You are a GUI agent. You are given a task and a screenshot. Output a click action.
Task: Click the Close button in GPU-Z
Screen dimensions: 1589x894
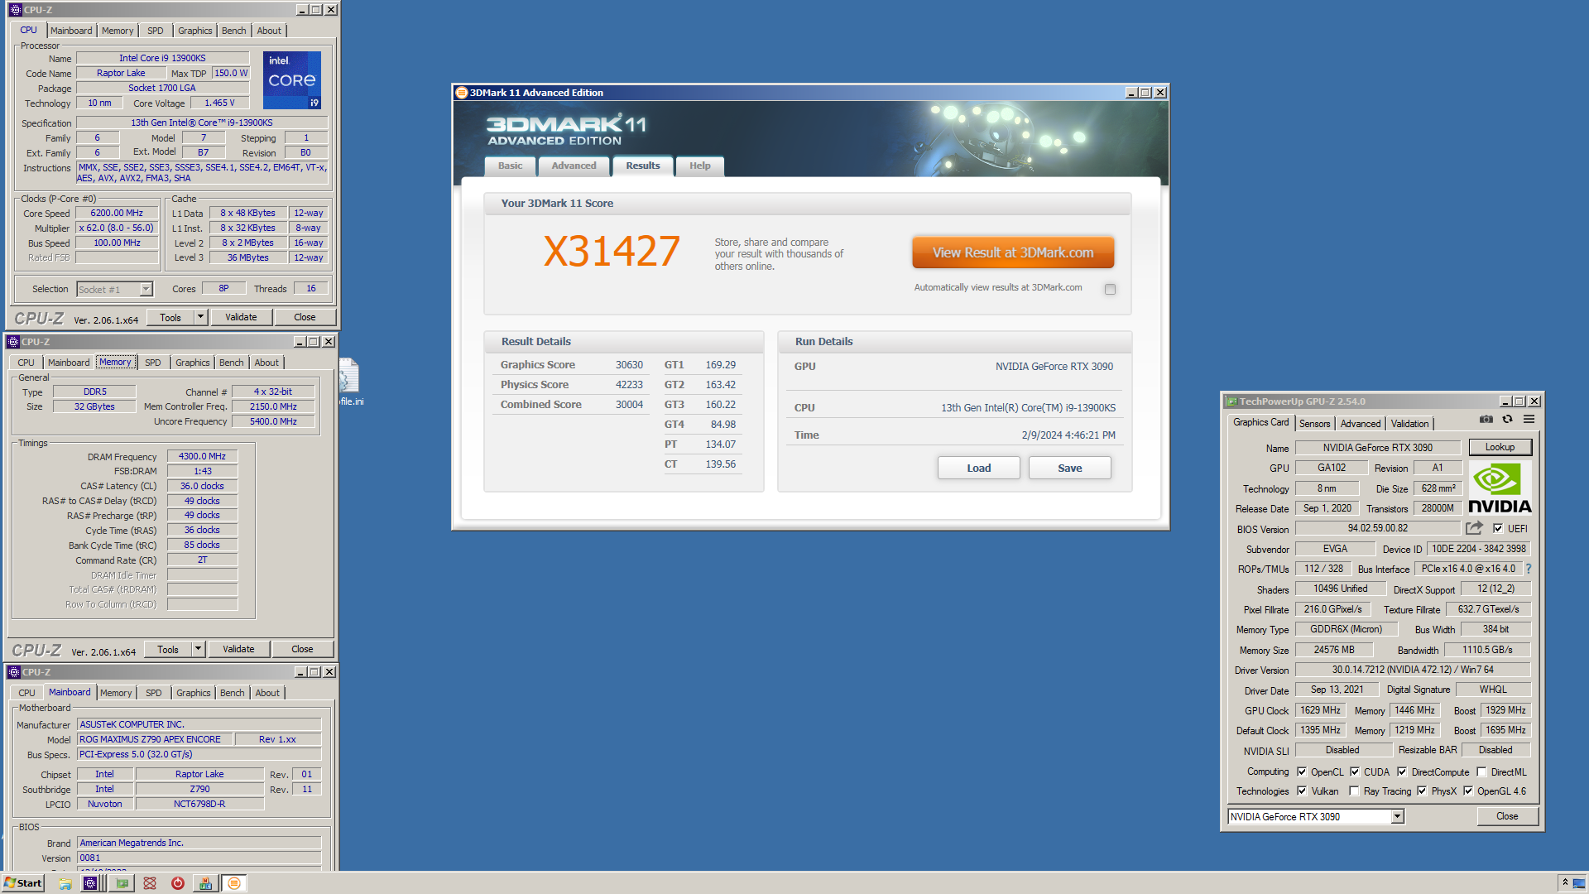(x=1507, y=816)
